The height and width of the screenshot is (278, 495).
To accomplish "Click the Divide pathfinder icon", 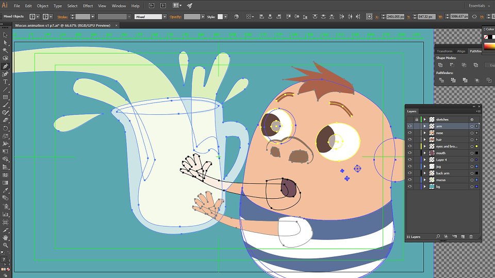I will tap(441, 80).
